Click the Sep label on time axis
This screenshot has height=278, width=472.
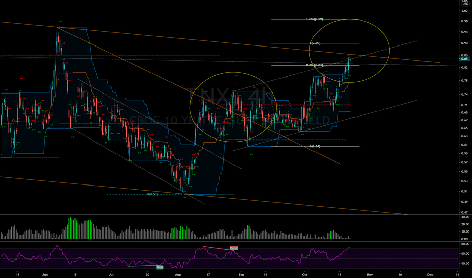[x=241, y=274]
